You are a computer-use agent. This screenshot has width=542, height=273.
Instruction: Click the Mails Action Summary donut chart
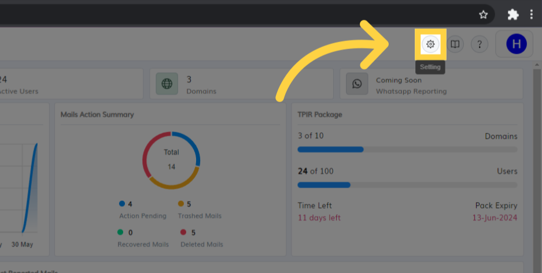click(x=171, y=160)
